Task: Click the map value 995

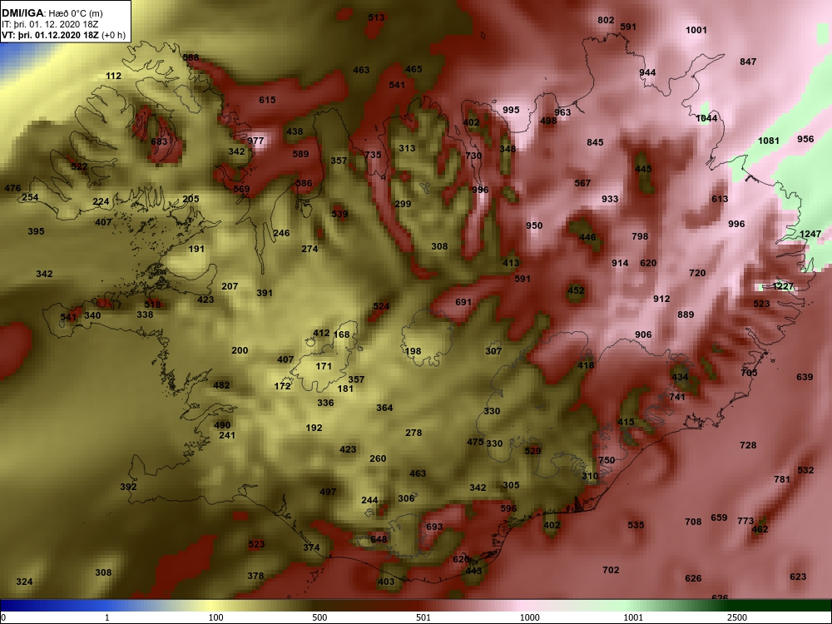Action: pos(511,110)
